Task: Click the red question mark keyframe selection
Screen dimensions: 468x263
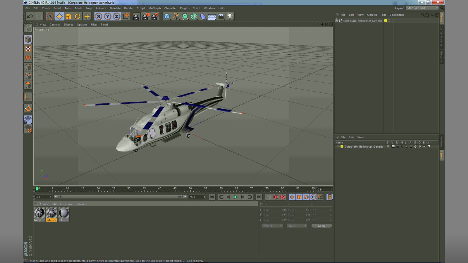Action: tap(283, 197)
